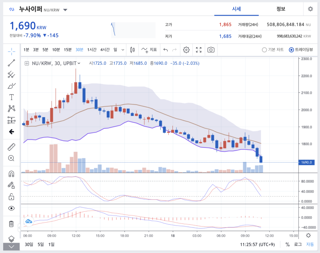
Task: Open the top-right settings gear
Action: [x=310, y=9]
